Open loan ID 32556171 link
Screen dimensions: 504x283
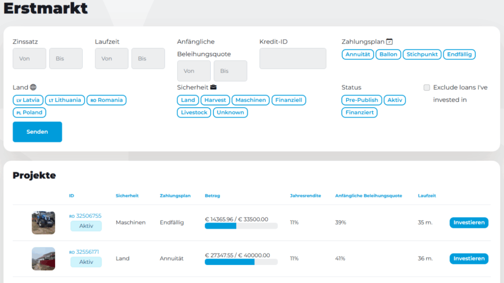click(x=87, y=252)
